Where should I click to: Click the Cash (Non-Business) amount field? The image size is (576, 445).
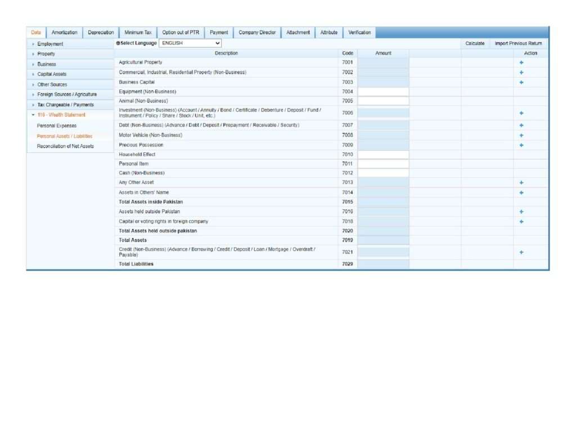tap(383, 173)
